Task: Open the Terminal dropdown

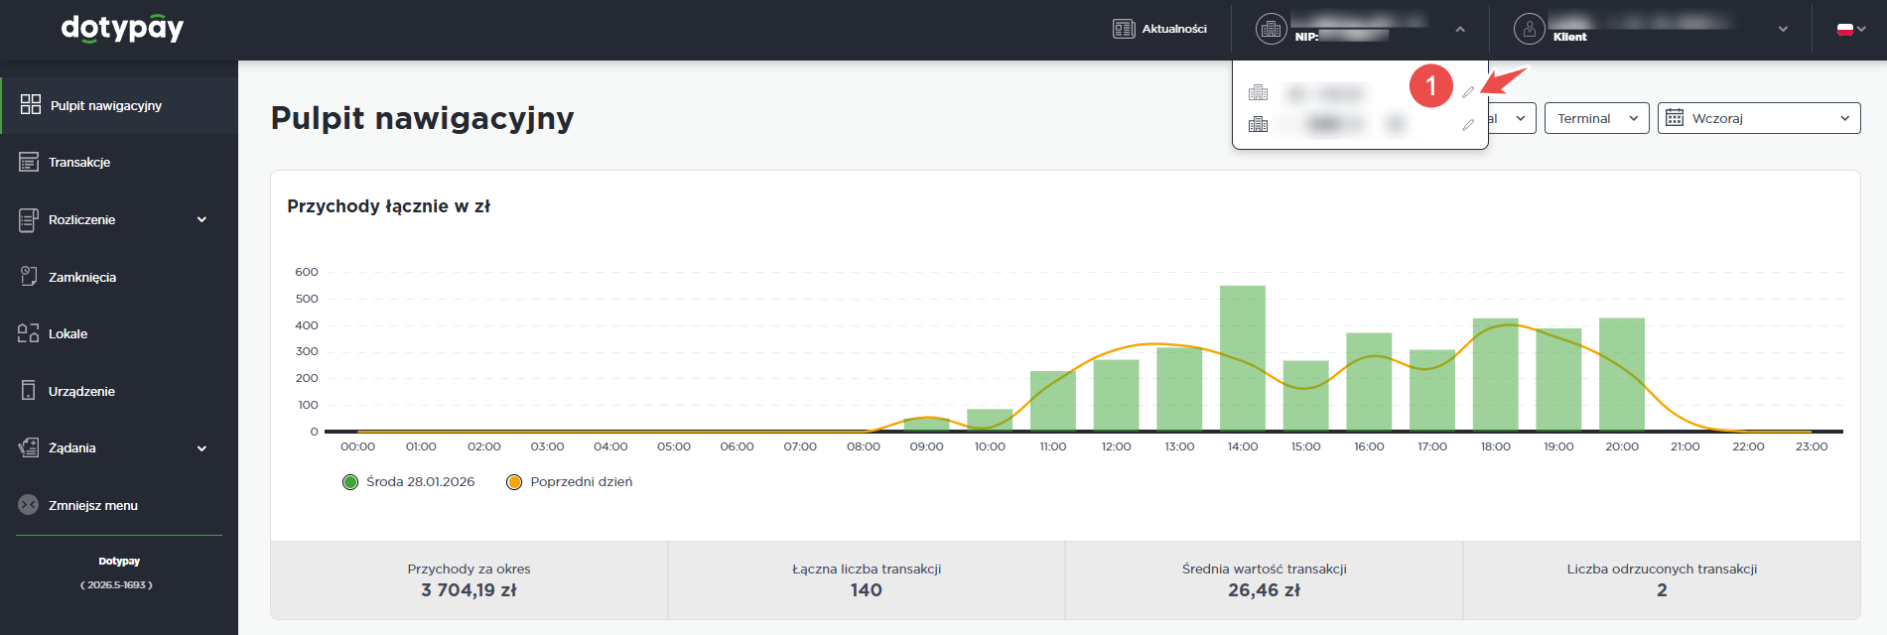Action: [x=1596, y=118]
